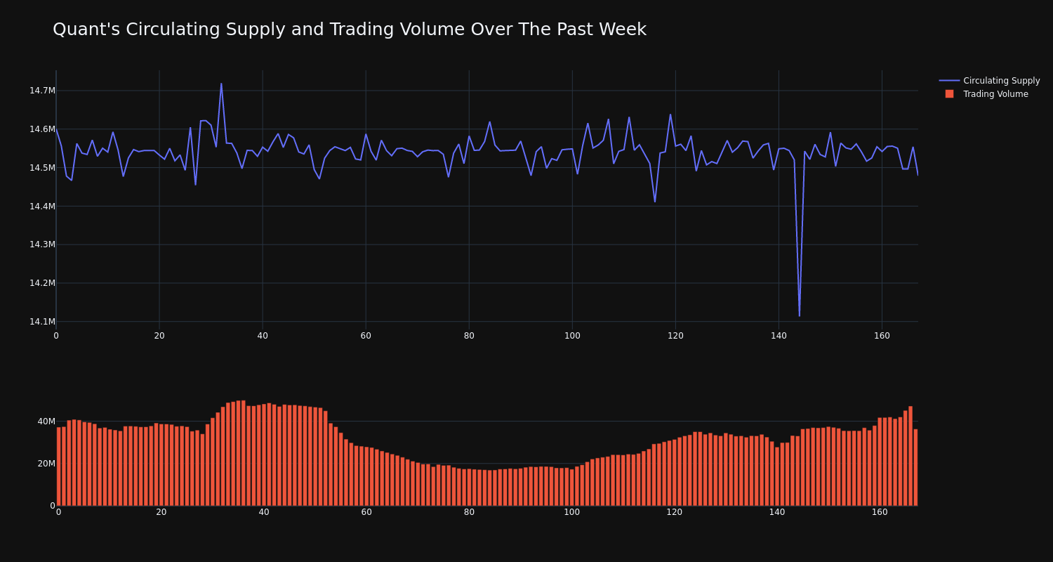Screen dimensions: 1053x562
Task: Click x-axis label 160 on the volume chart
Action: 880,512
